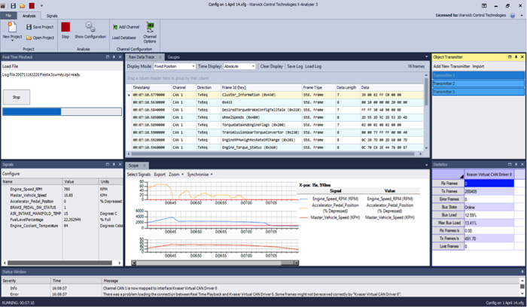Click Open Project folder icon

tap(29, 38)
